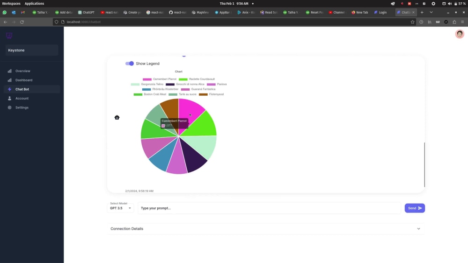This screenshot has width=468, height=263.
Task: Open Account page in the sidebar
Action: (32, 98)
